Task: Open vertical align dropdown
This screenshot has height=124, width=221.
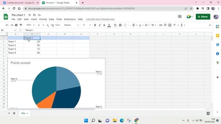Action: tap(141, 25)
